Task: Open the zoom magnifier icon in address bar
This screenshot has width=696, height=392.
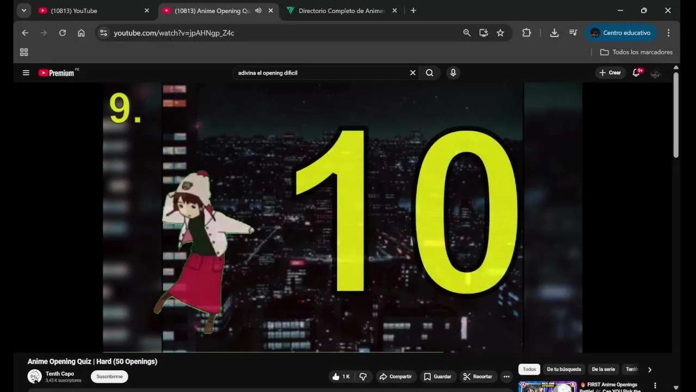Action: (467, 33)
